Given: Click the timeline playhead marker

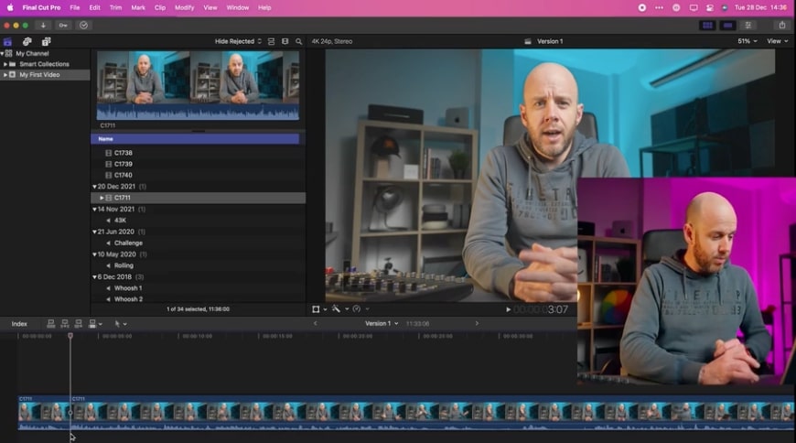Looking at the screenshot, I should coord(70,336).
